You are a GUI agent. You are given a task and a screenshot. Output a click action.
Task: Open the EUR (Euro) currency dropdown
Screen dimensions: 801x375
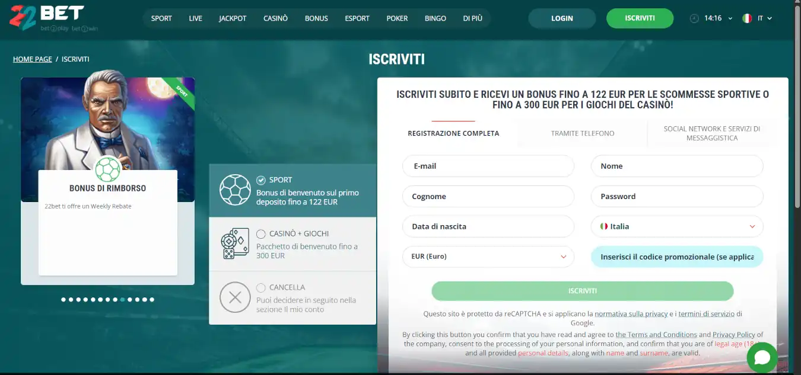click(x=488, y=257)
